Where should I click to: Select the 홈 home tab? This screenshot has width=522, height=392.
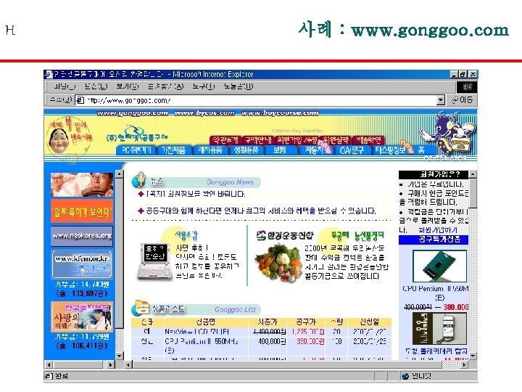point(421,150)
